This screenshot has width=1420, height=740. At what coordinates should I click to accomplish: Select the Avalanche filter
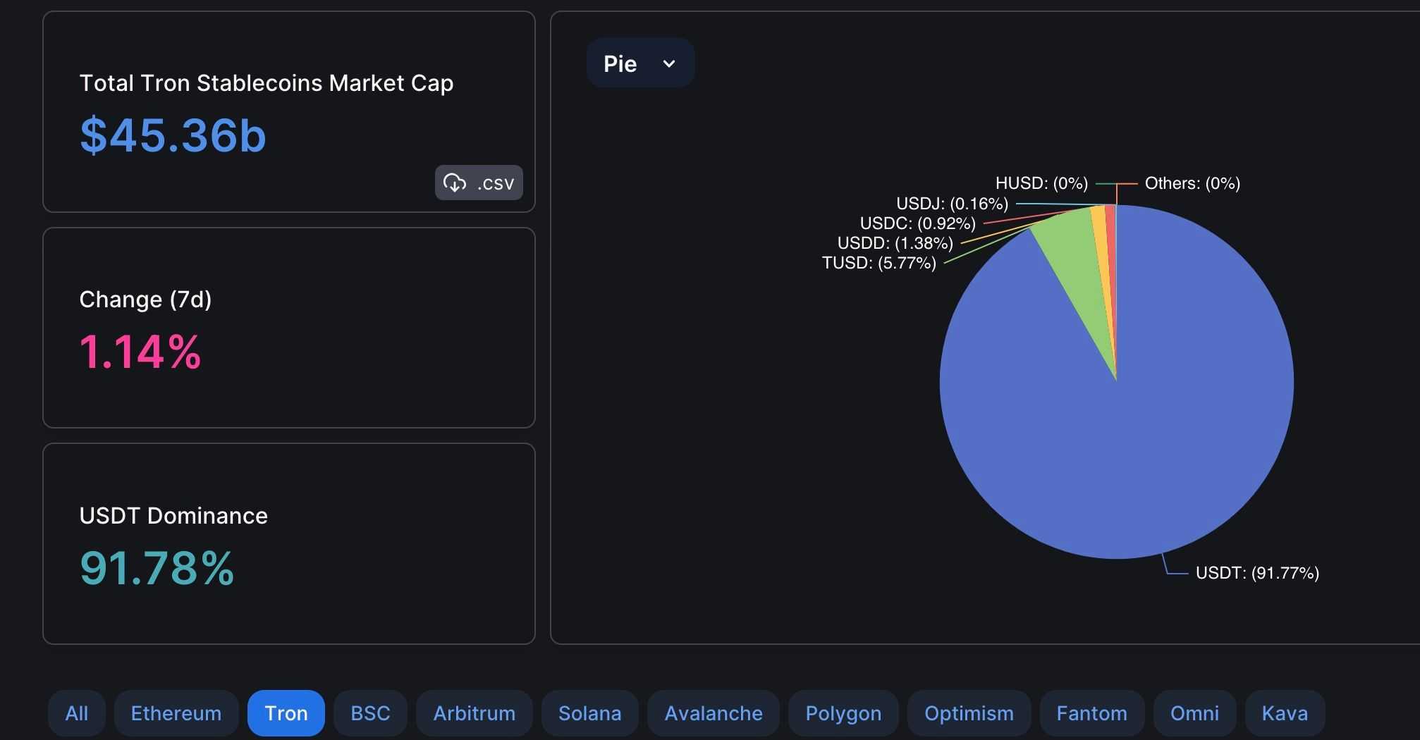click(713, 713)
